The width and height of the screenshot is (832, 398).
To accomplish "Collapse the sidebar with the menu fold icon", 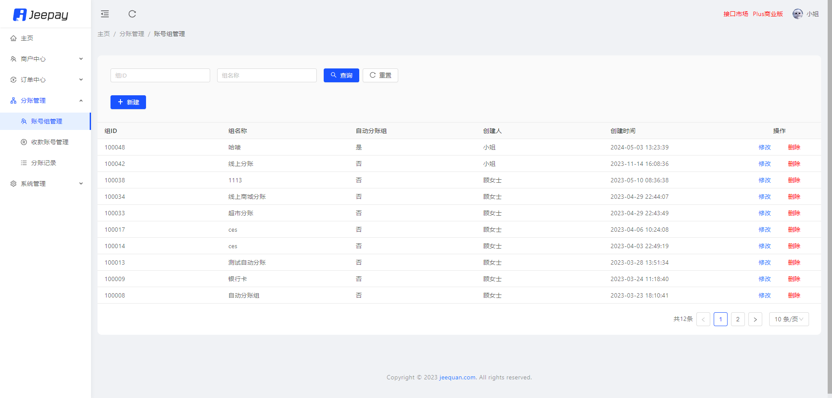I will 105,14.
